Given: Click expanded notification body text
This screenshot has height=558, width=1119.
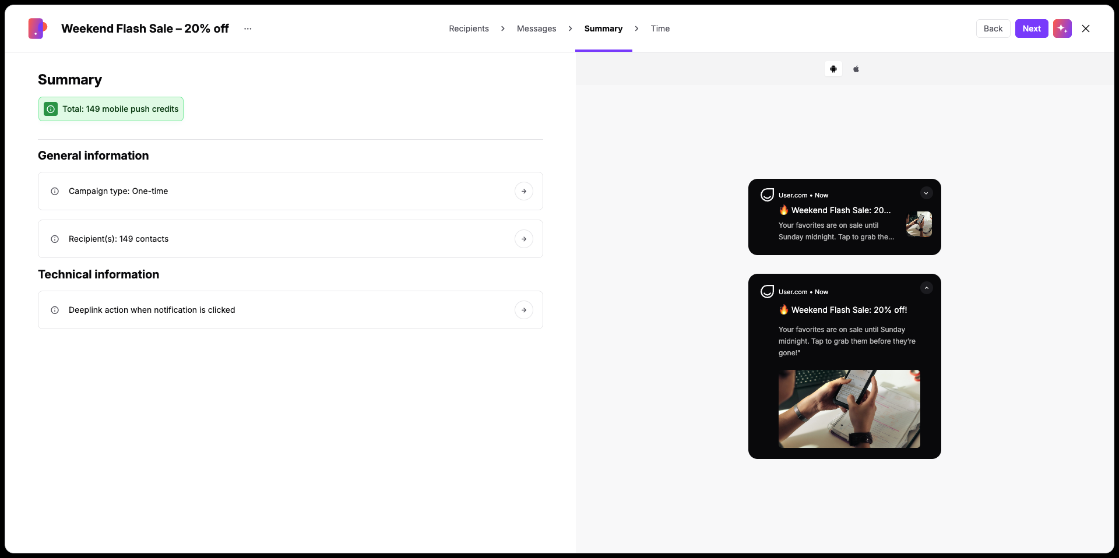Looking at the screenshot, I should [x=847, y=341].
